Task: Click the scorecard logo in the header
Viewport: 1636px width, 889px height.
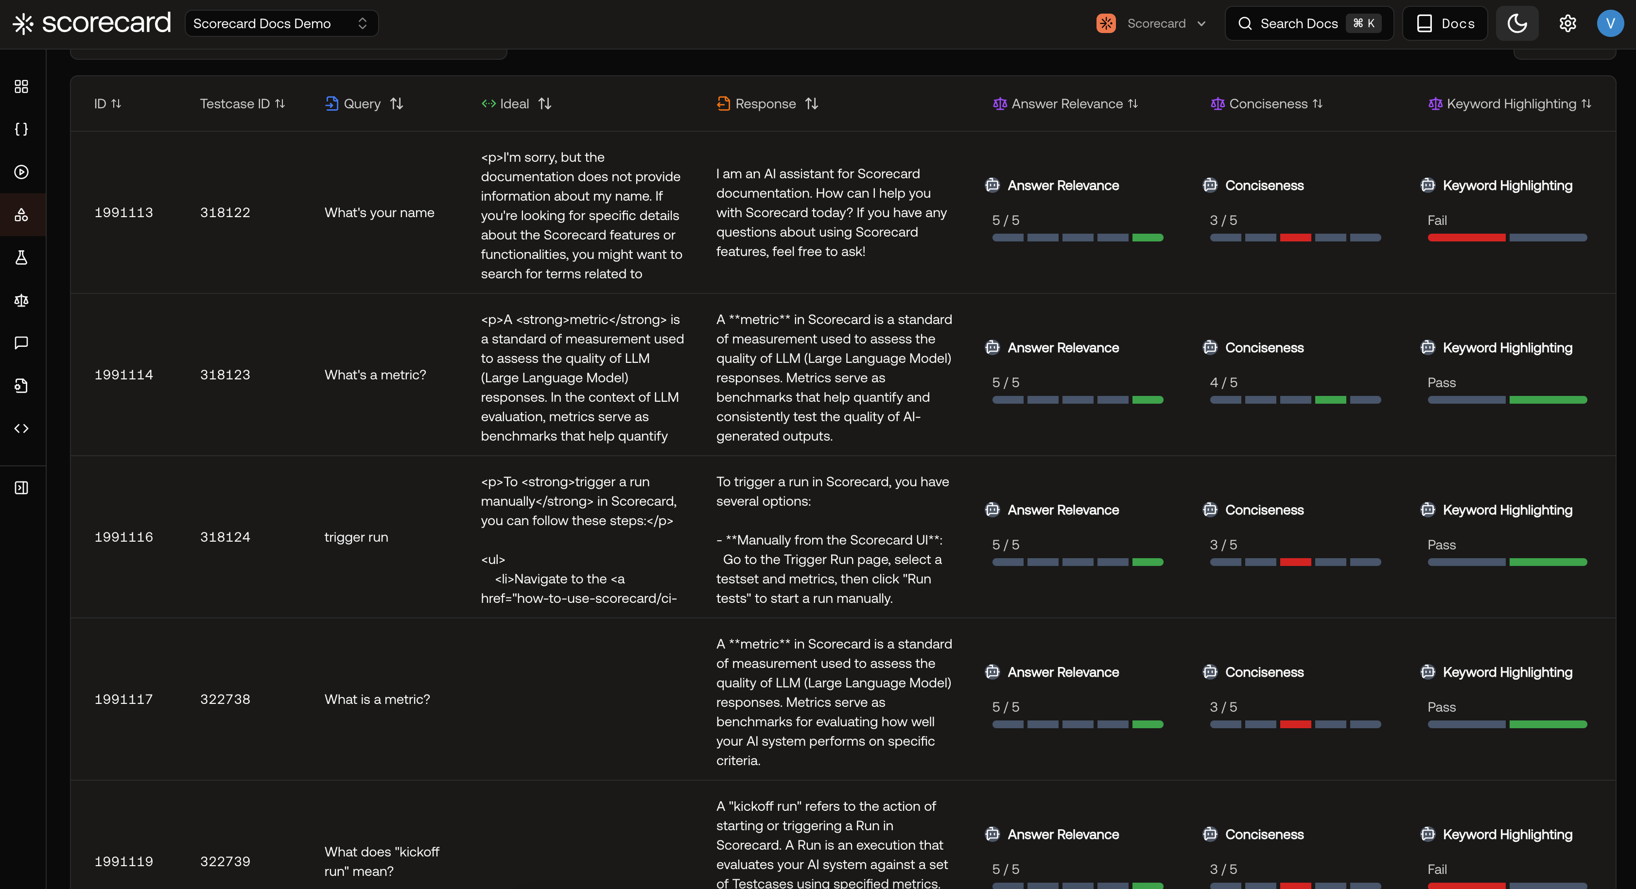Action: click(x=92, y=23)
